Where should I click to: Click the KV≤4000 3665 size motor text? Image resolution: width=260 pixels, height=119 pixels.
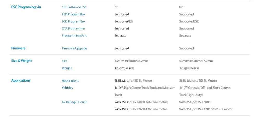coord(150,102)
